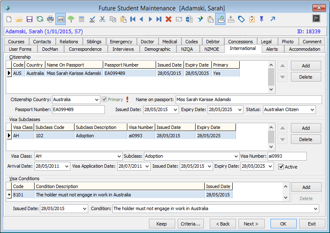Move Visa Subclass row down arrow
Viewport: 330px width, 233px height.
pos(283,139)
